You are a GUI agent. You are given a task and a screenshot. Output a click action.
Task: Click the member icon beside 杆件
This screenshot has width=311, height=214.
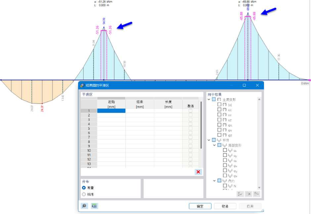tap(219, 140)
